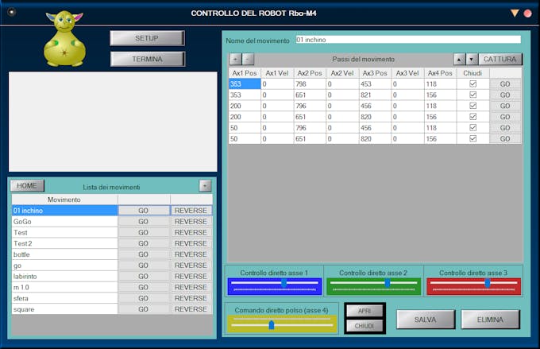Run GO for 01 inchino movement
Viewport: 540px width, 349px height.
[144, 211]
